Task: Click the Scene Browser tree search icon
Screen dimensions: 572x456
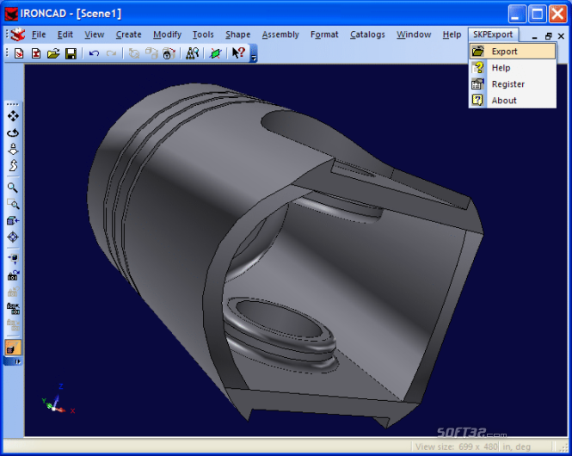Action: tap(193, 53)
